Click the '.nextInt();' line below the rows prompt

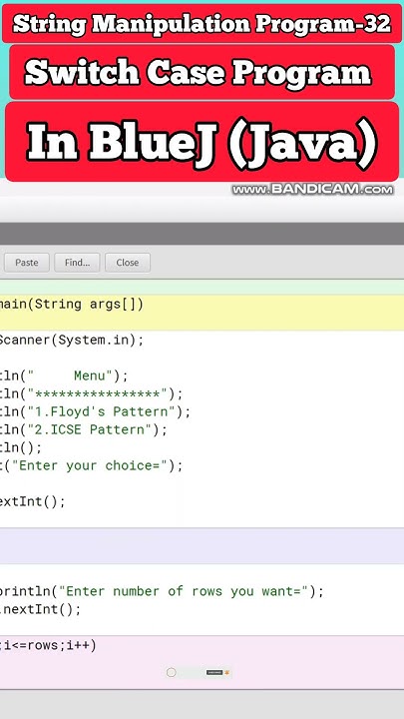pyautogui.click(x=40, y=609)
